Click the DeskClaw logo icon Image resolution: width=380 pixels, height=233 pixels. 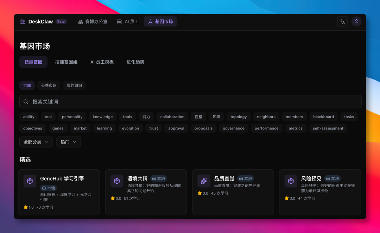[23, 21]
